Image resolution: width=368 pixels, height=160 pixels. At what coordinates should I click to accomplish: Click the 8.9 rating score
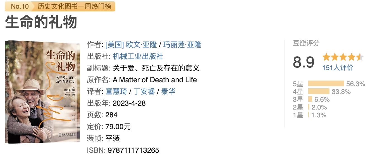304,62
